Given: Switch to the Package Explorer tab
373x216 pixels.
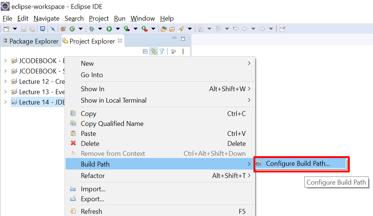Looking at the screenshot, I should click(31, 41).
